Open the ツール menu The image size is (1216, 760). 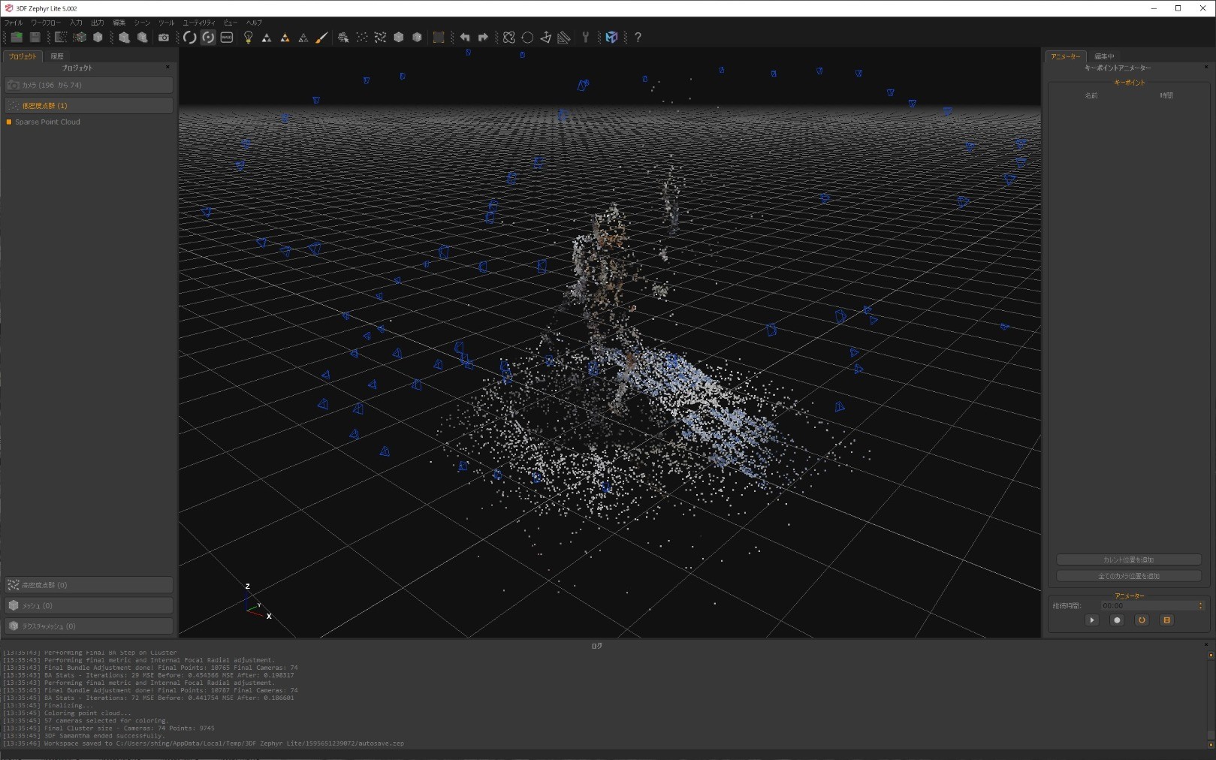coord(166,23)
